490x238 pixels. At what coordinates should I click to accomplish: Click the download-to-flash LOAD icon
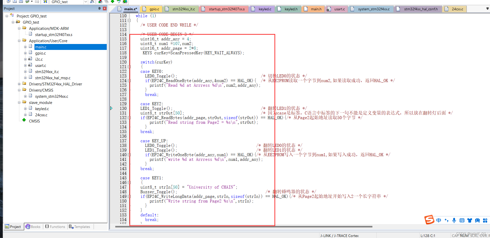click(x=45, y=2)
